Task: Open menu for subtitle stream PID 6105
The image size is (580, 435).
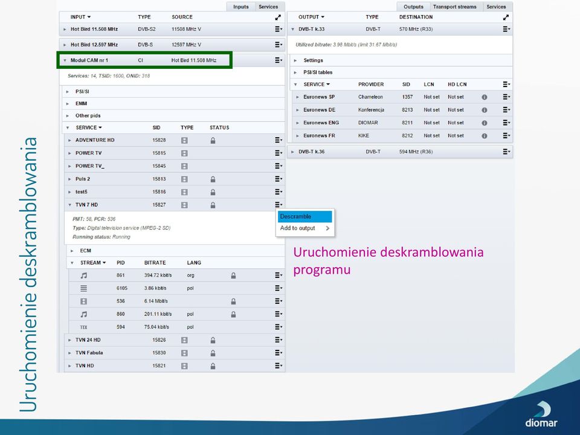Action: click(279, 288)
